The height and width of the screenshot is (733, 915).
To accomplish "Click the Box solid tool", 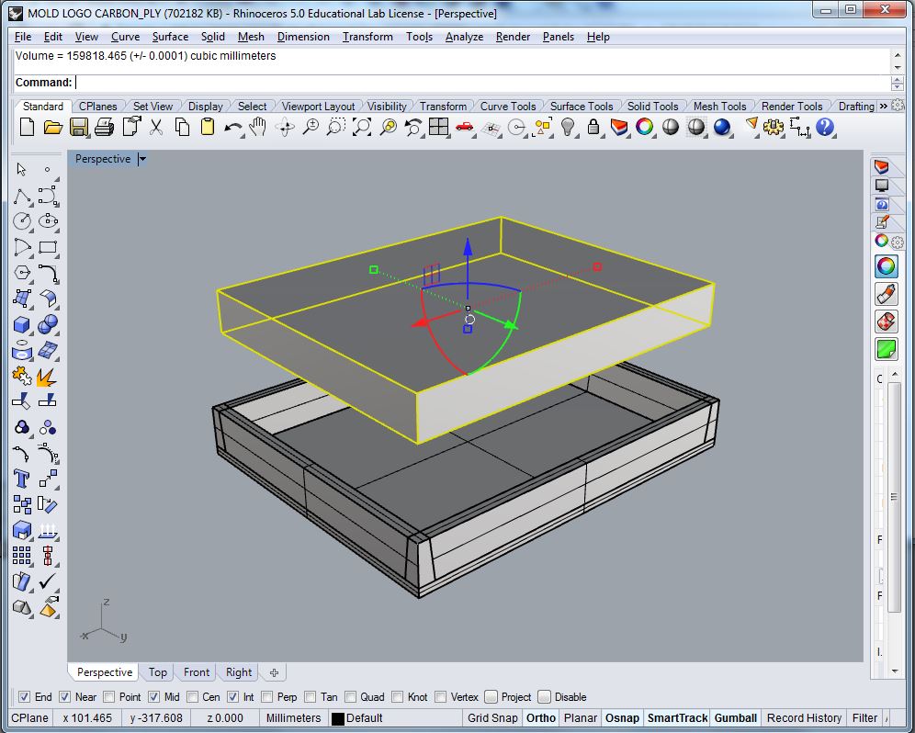I will pos(22,324).
